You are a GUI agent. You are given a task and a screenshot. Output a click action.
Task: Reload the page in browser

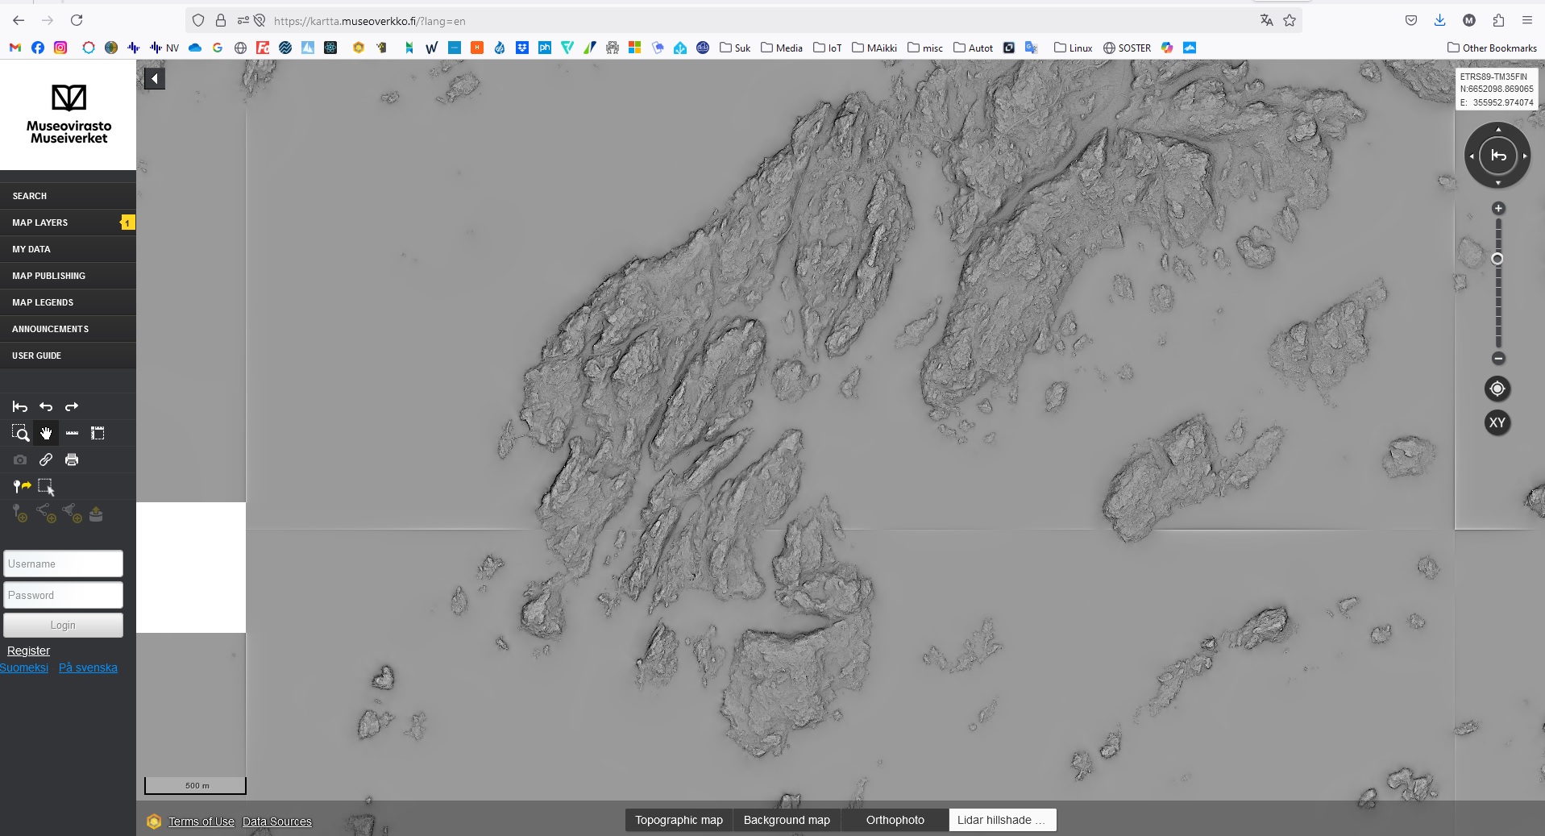(77, 20)
